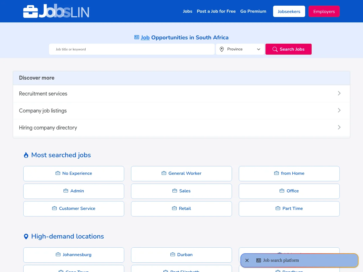Viewport: 363px width, 272px height.
Task: Click the briefcase icon next to Durban
Action: (173, 254)
